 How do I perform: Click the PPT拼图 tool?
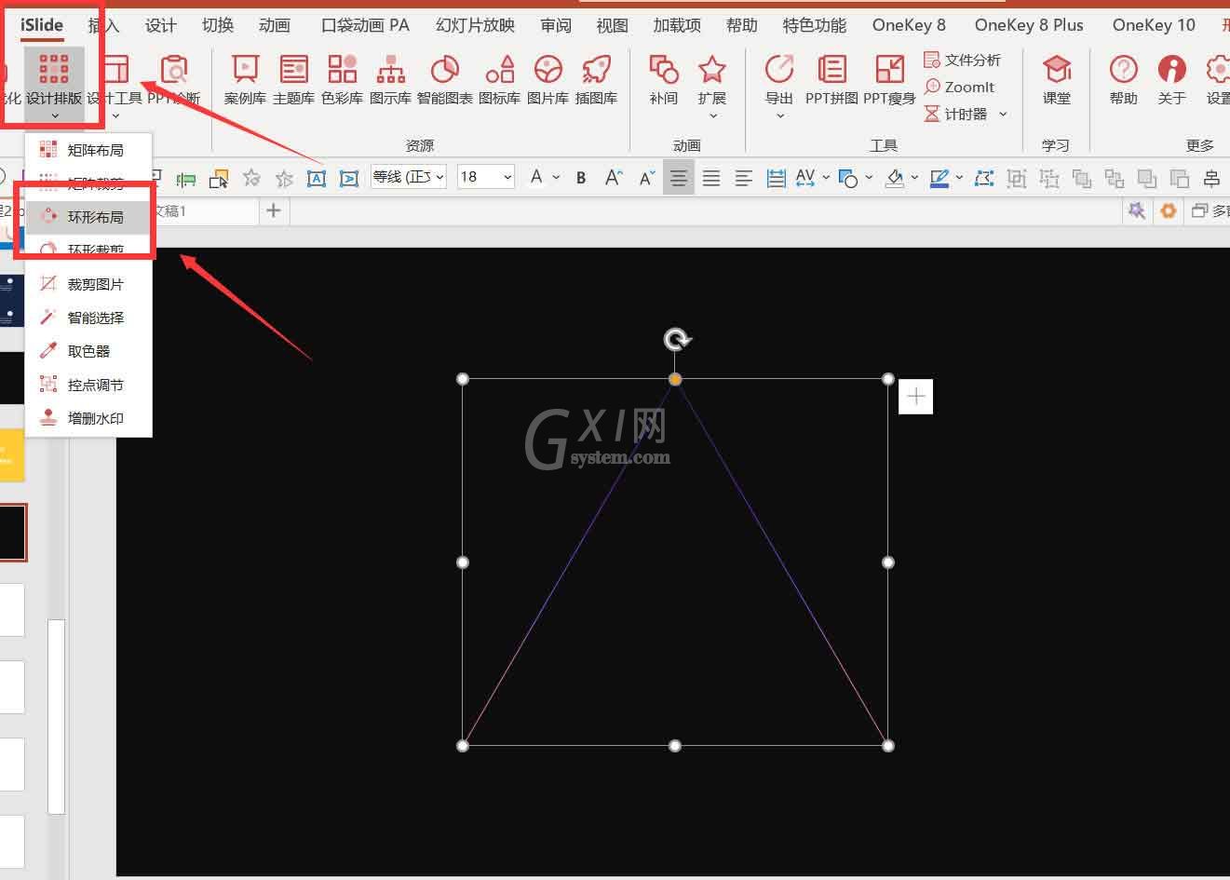click(831, 79)
